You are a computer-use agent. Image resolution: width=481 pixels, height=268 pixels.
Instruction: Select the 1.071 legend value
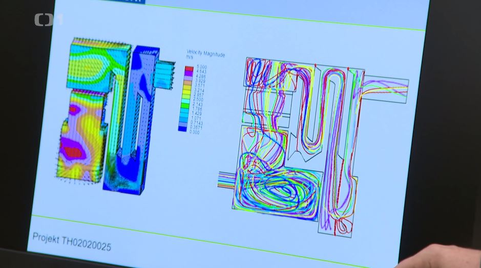pos(196,118)
